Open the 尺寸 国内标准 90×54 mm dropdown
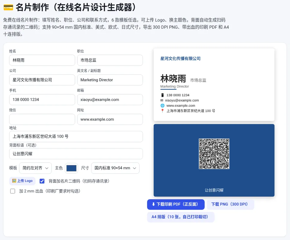Viewport: 290px width, 240px height. click(115, 168)
